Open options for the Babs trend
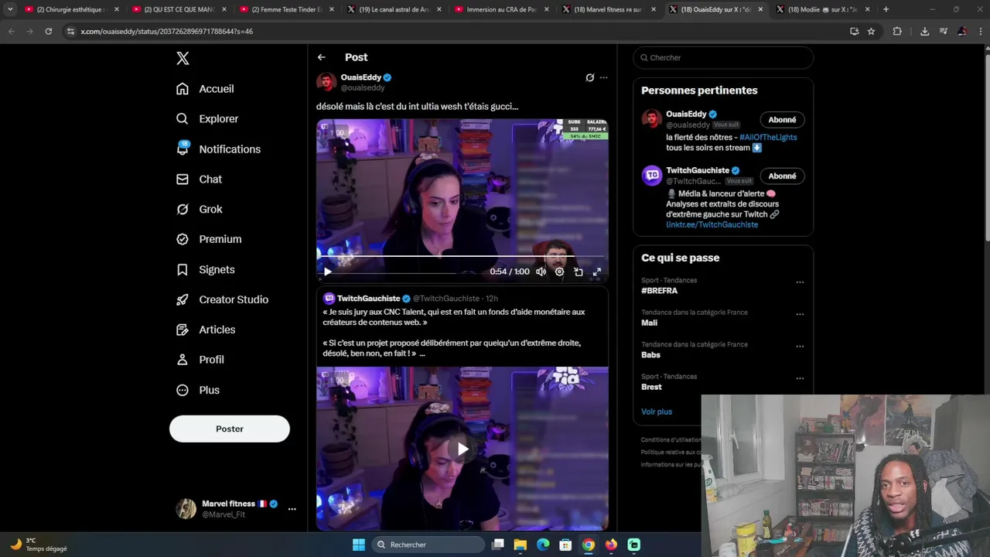The image size is (990, 557). coord(800,347)
